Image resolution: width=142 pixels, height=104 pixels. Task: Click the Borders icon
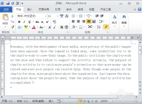(81, 27)
